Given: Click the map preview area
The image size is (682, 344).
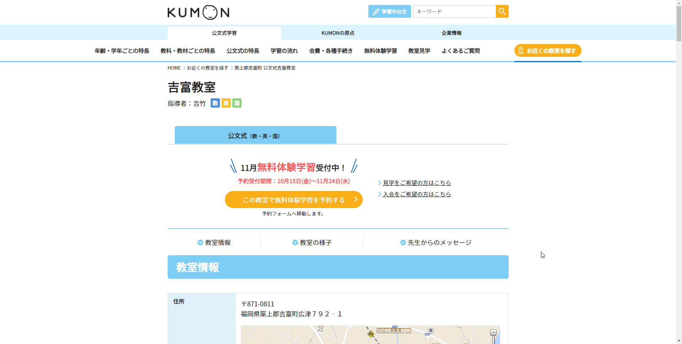Looking at the screenshot, I should click(x=370, y=335).
